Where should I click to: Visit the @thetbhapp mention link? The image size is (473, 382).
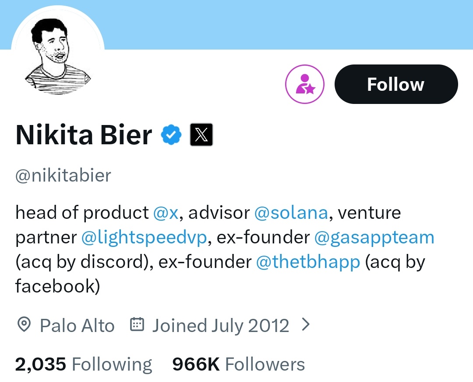(307, 262)
